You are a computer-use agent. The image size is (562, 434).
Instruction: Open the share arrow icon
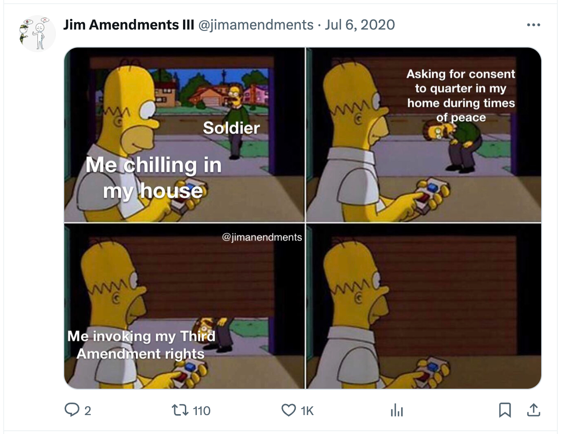[533, 410]
